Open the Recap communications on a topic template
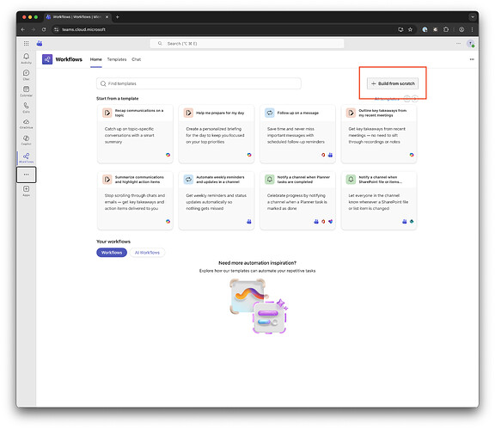This screenshot has width=495, height=429. [x=135, y=134]
